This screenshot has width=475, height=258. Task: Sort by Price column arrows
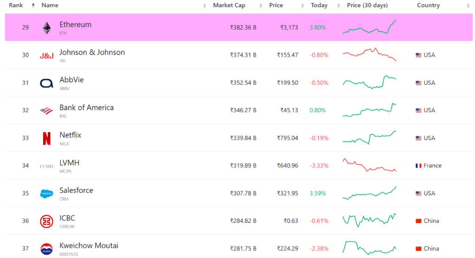[302, 6]
